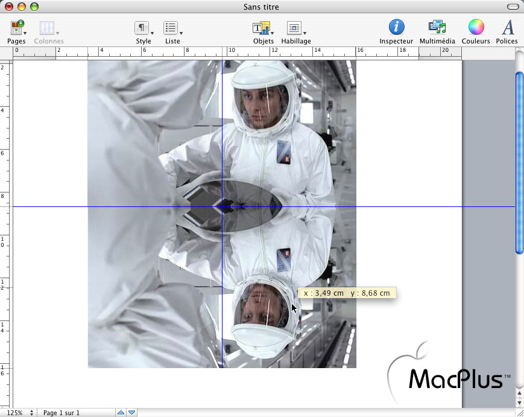The image size is (524, 417).
Task: Click the Habillage wrap icon
Action: (x=294, y=28)
